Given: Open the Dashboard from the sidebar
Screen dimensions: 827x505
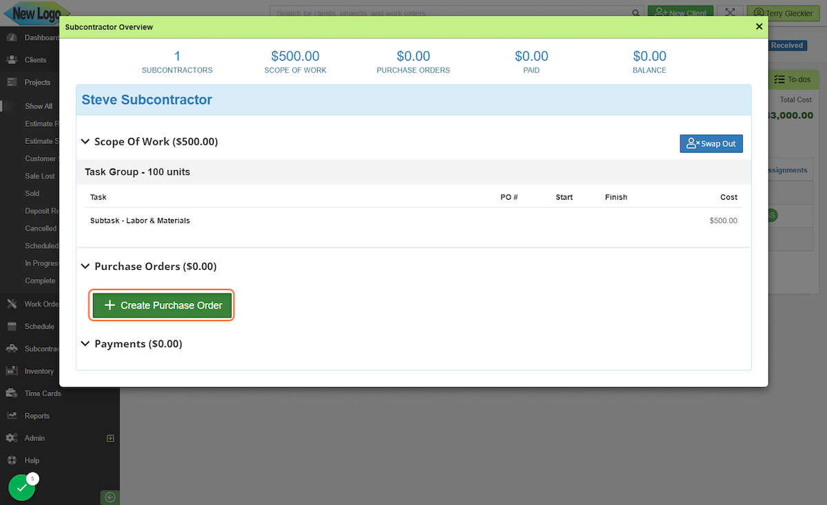Looking at the screenshot, I should (x=12, y=37).
